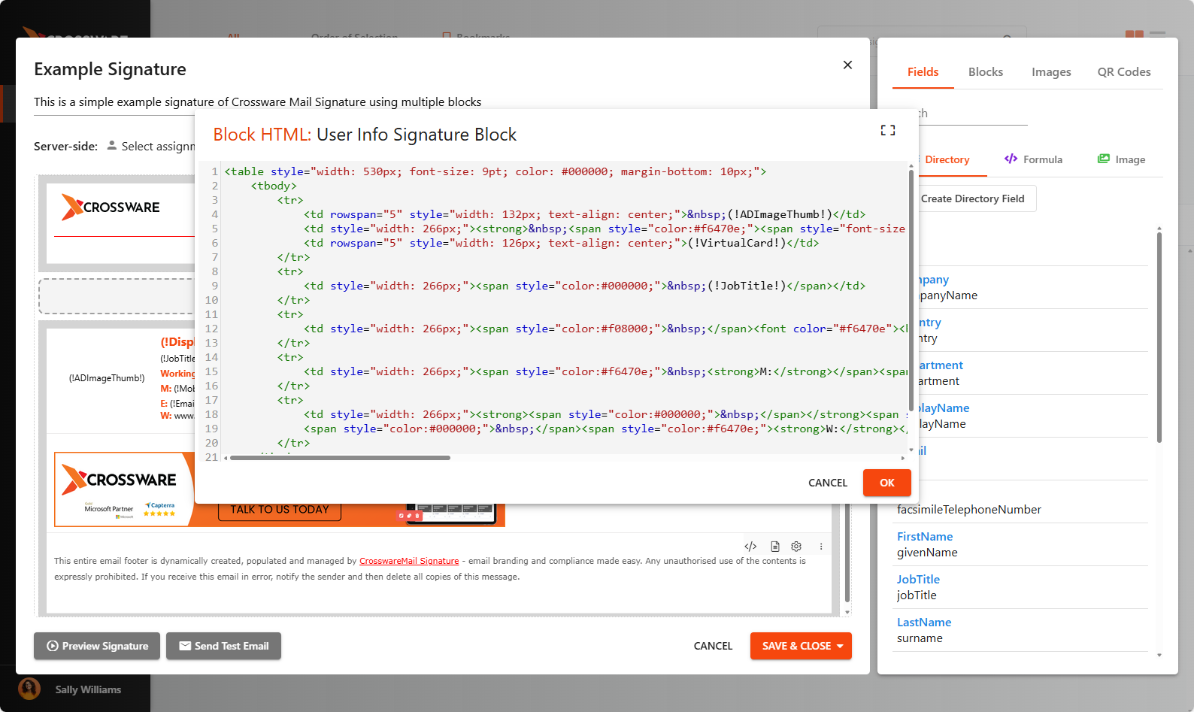Image resolution: width=1194 pixels, height=712 pixels.
Task: Click the code editor horizontal scrollbar
Action: tap(340, 458)
